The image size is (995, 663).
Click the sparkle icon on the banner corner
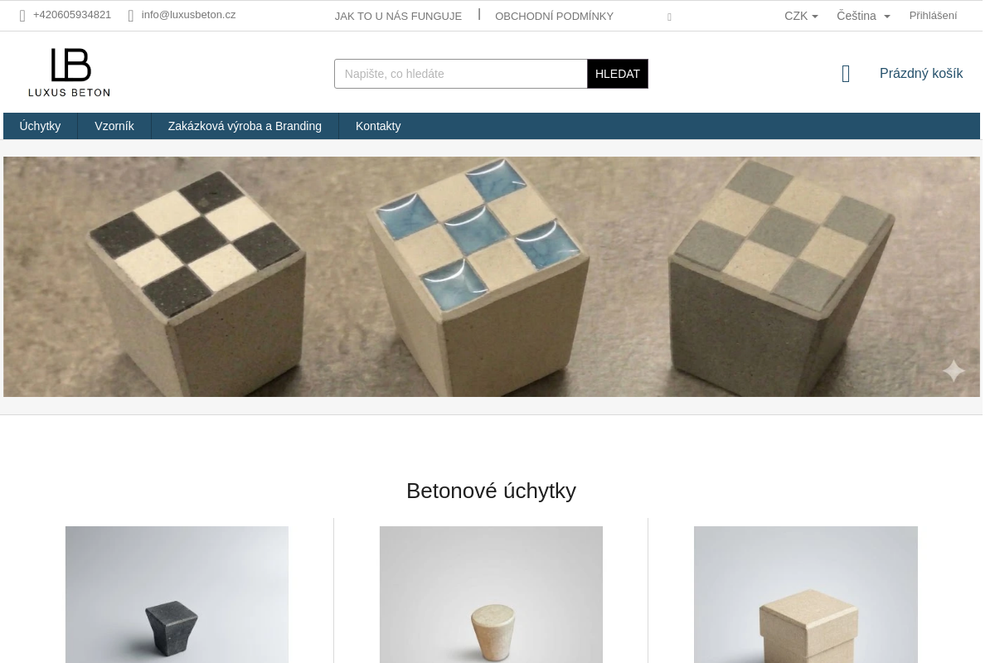coord(954,370)
